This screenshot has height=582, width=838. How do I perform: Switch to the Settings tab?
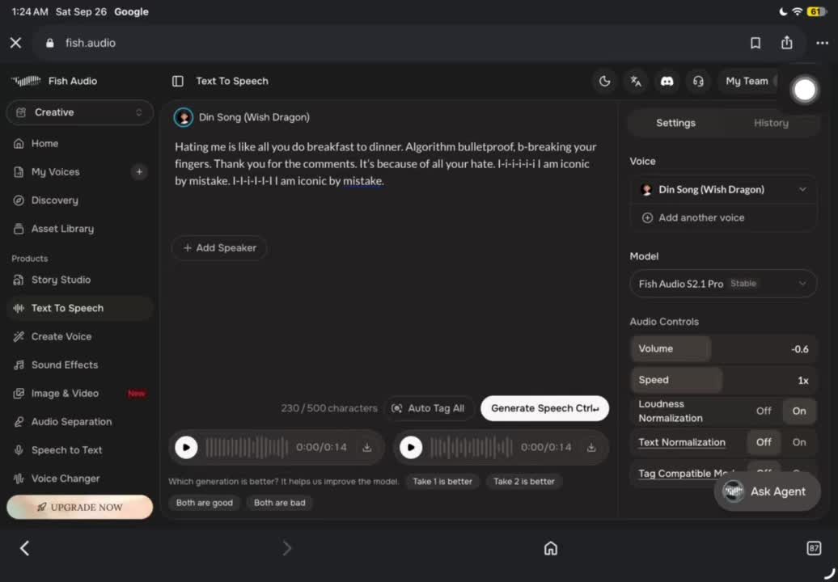(x=675, y=123)
